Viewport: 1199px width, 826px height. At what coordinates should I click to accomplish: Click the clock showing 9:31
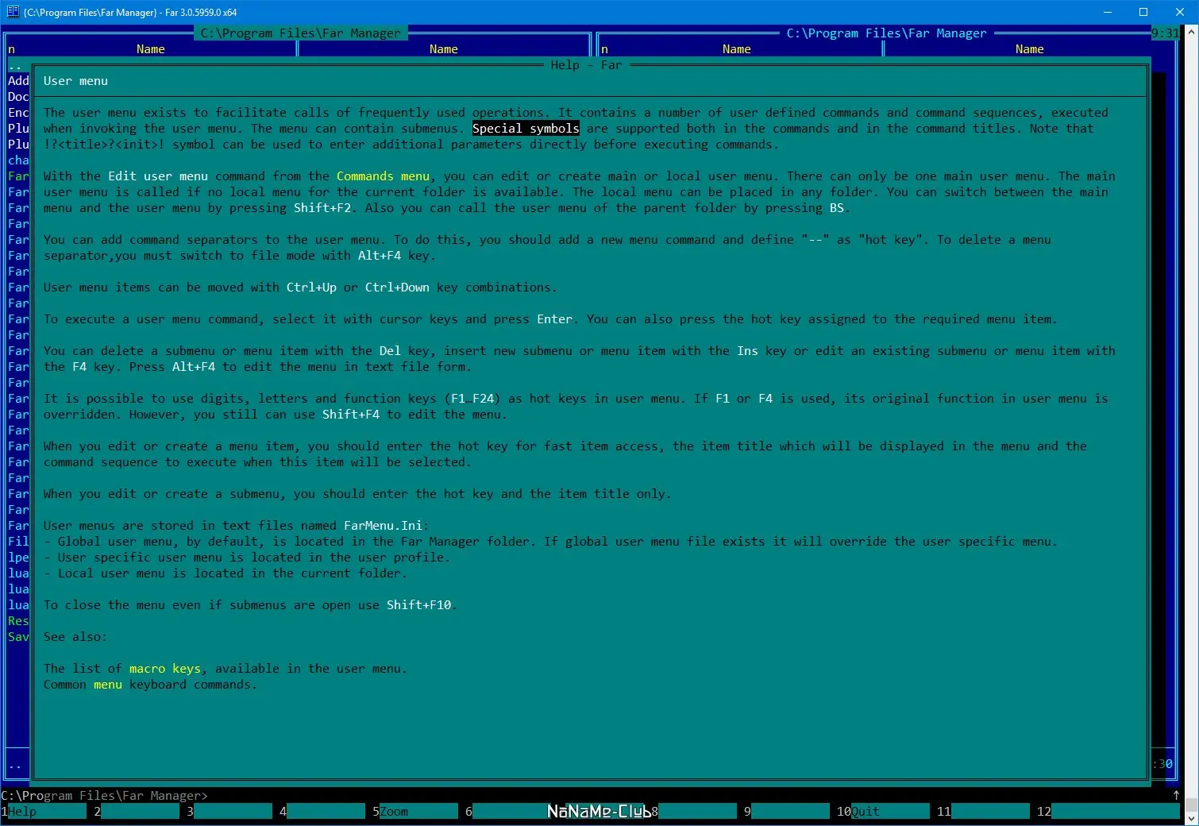[1165, 33]
